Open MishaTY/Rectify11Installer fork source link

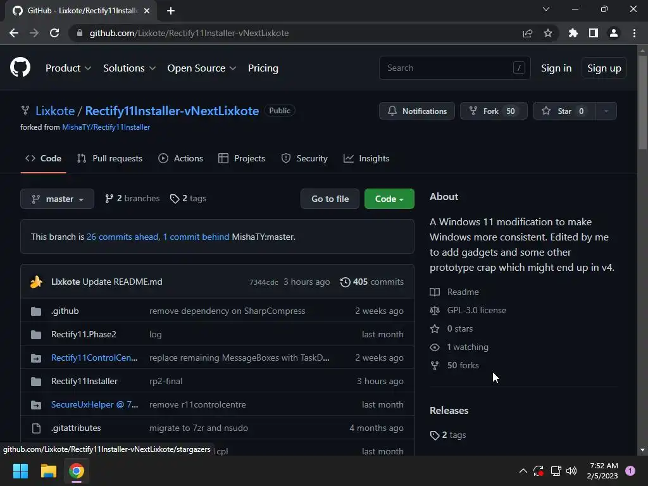click(106, 127)
